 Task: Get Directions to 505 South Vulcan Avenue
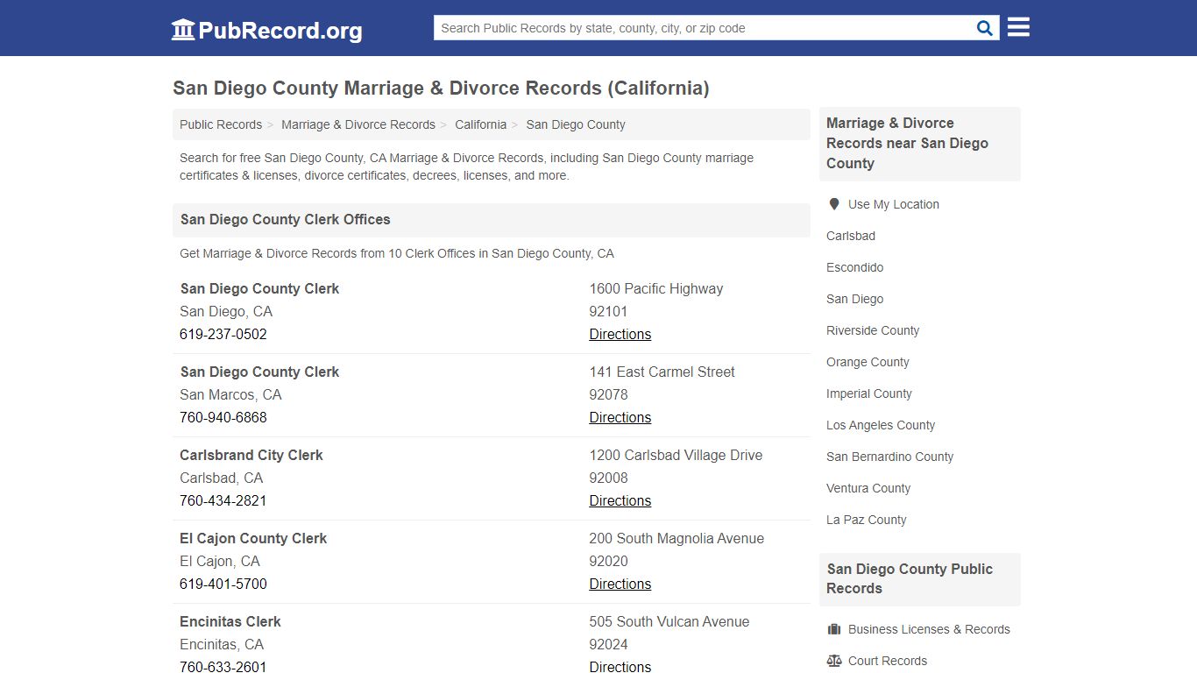[620, 666]
